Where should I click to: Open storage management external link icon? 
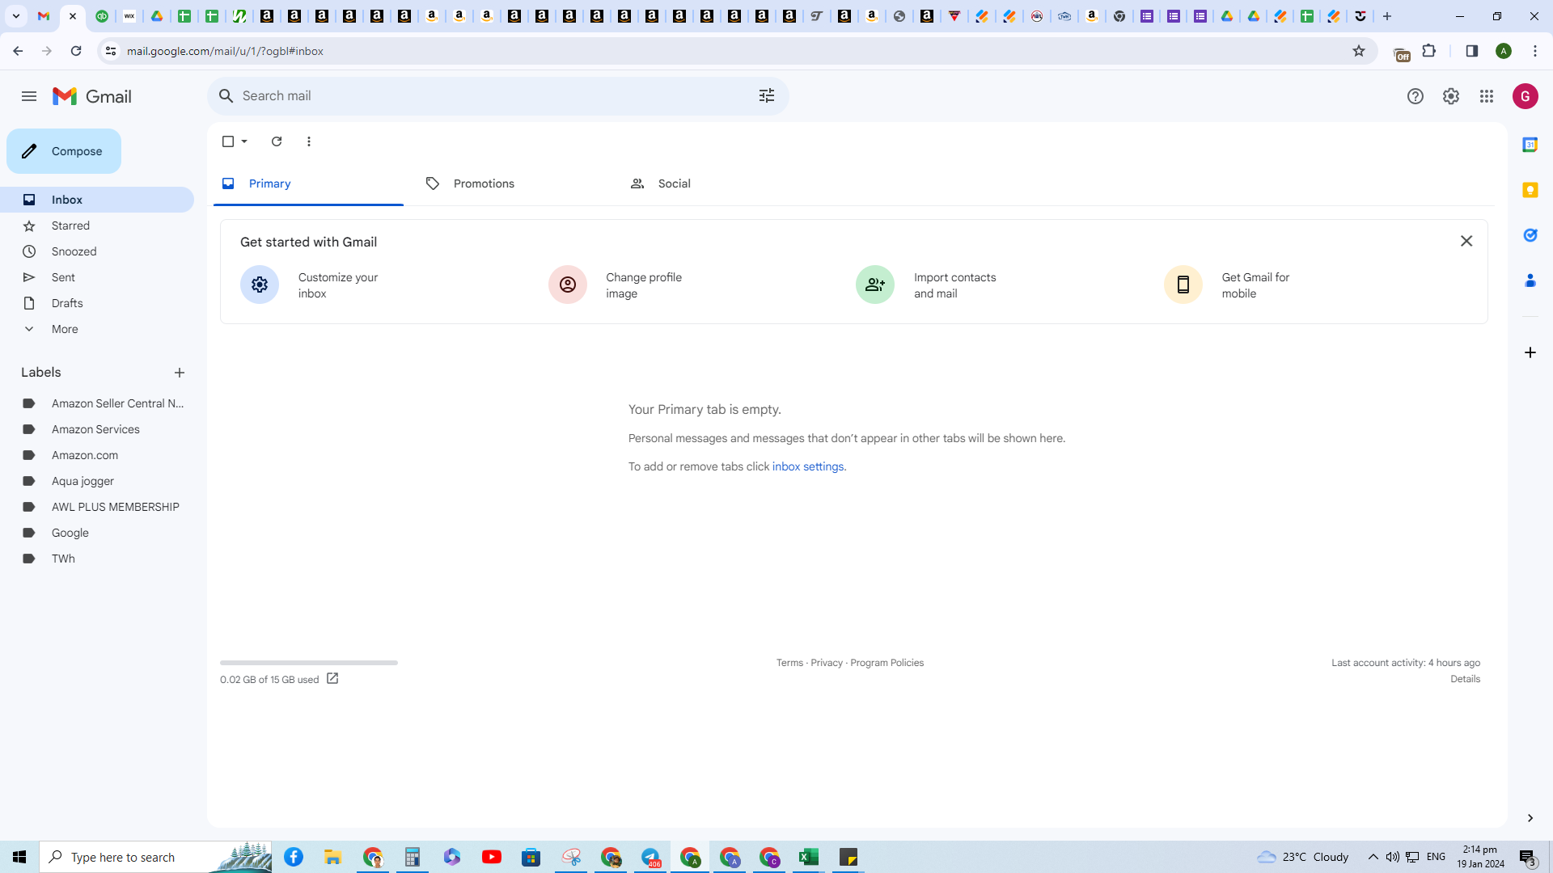[x=332, y=679]
